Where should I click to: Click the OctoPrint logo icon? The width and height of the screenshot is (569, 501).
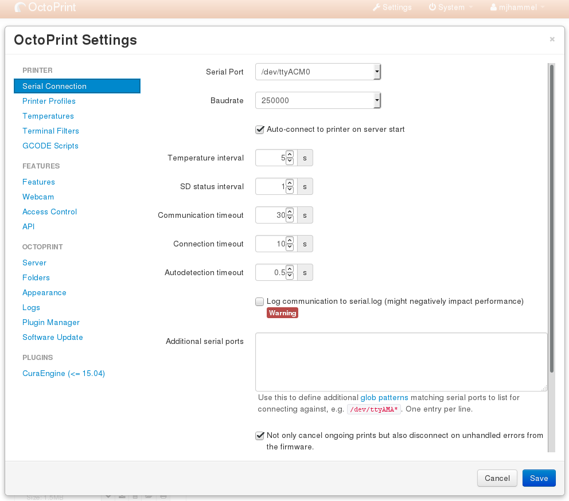point(20,7)
